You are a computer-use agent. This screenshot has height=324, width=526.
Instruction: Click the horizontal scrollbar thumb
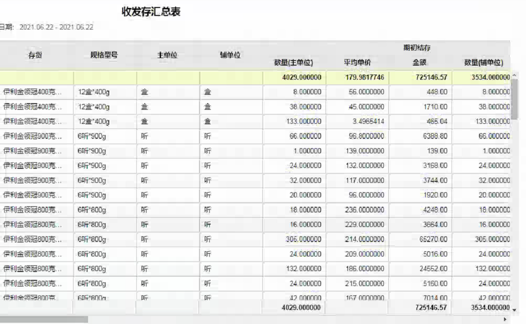(44, 319)
